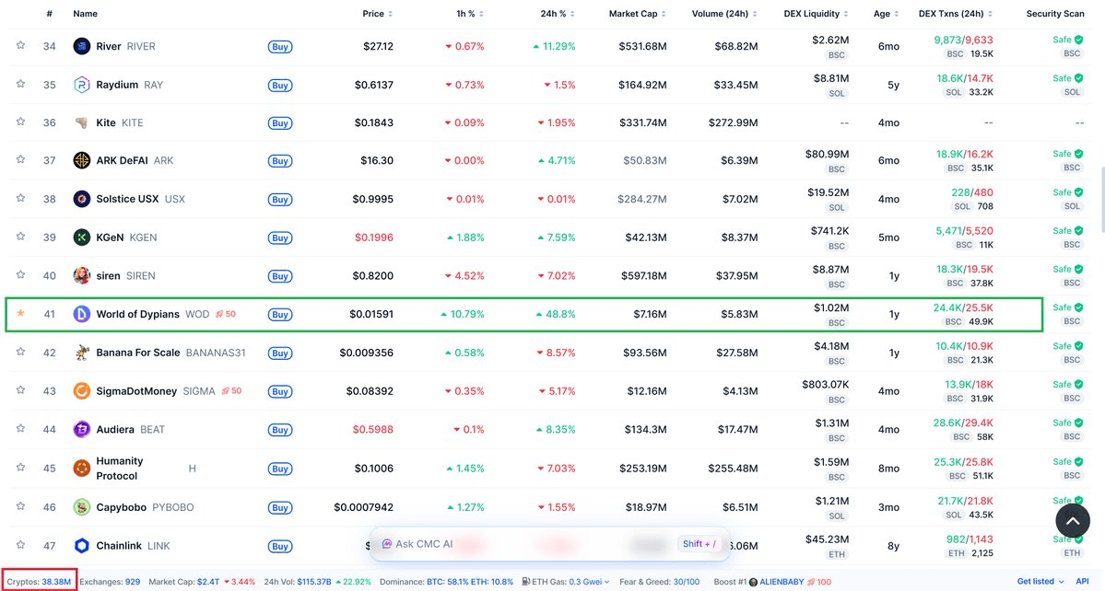Viewport: 1105px width, 591px height.
Task: Click the Chainlink logo icon
Action: coord(82,546)
